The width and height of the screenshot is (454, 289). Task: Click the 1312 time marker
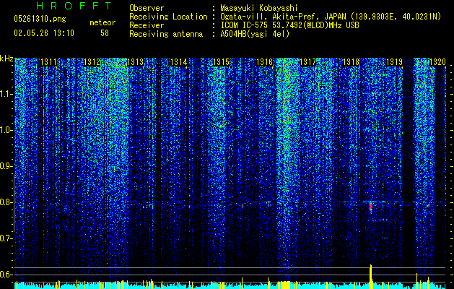click(92, 62)
